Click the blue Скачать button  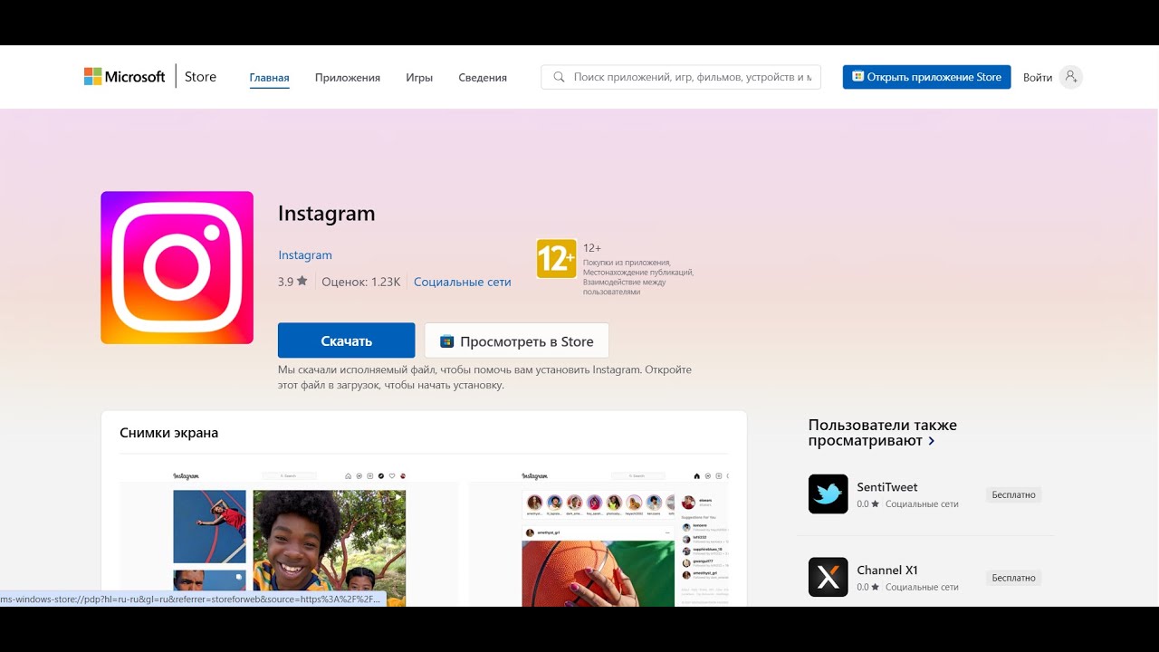point(346,340)
